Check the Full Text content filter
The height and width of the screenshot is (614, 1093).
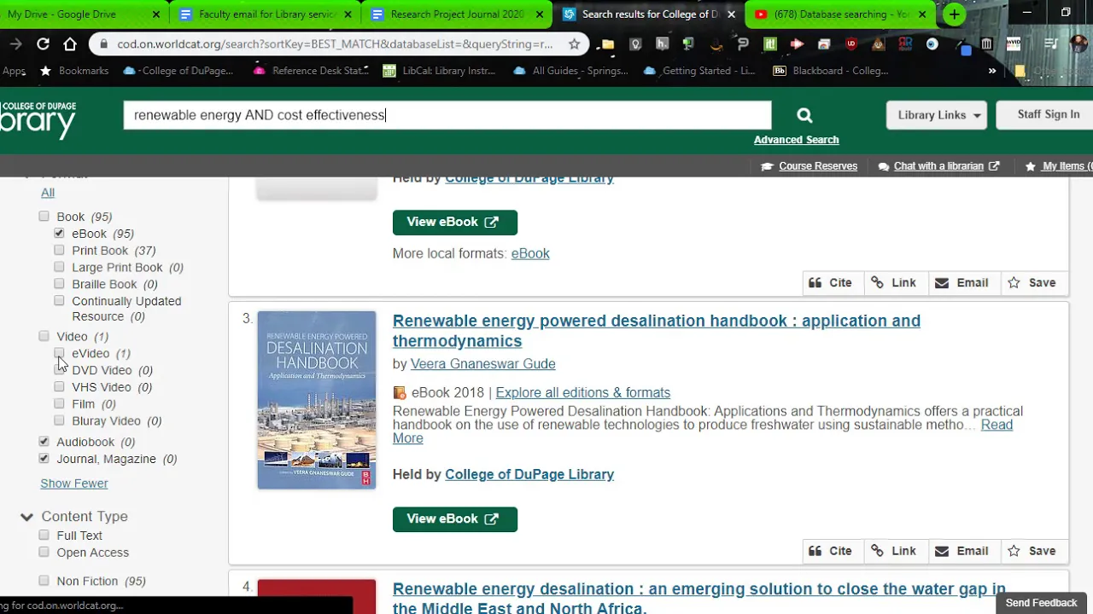tap(44, 535)
